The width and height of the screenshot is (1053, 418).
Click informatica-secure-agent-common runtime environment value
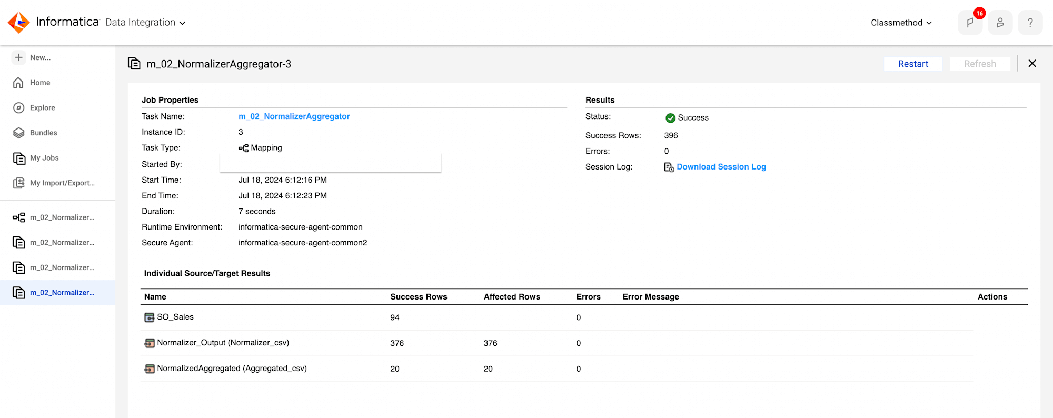301,227
